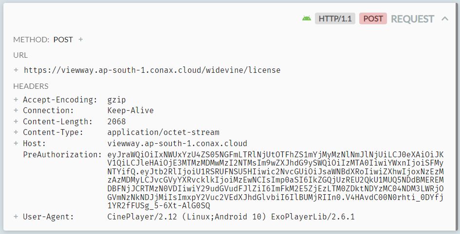Collapse the REQUEST section with the chevron
The height and width of the screenshot is (234, 460).
point(444,18)
